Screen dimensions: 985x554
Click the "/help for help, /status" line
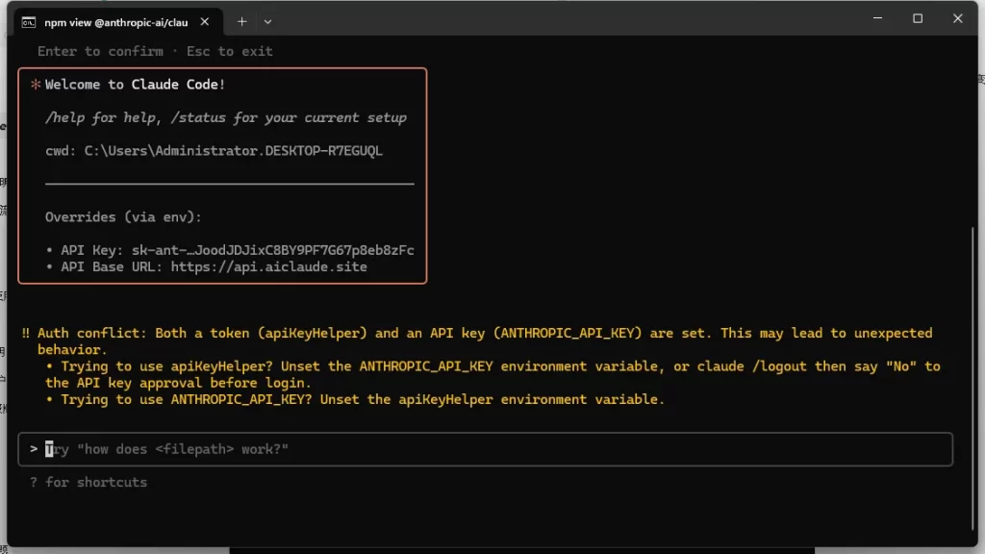[225, 117]
